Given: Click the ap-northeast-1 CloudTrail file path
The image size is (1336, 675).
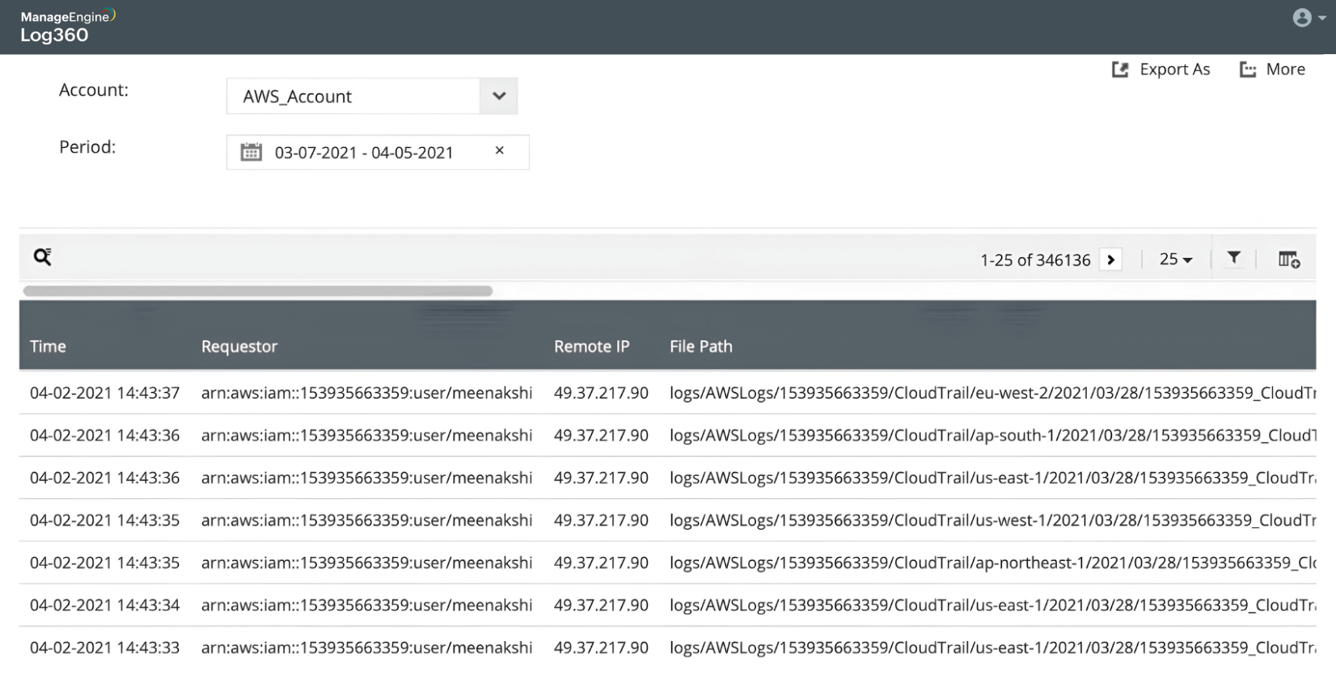Looking at the screenshot, I should 992,563.
